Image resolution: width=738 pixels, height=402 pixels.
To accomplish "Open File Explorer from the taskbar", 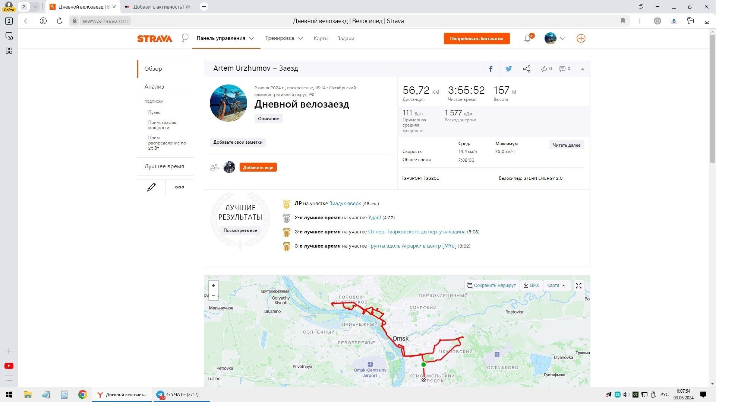I will point(28,395).
